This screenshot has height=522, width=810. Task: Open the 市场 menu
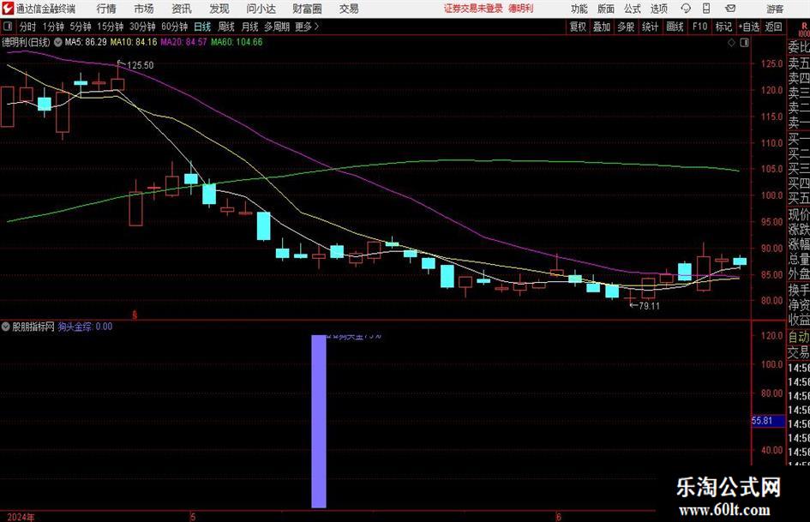point(144,9)
